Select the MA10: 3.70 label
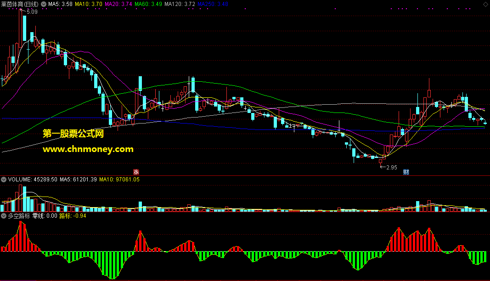Image resolution: width=490 pixels, height=281 pixels. click(89, 4)
